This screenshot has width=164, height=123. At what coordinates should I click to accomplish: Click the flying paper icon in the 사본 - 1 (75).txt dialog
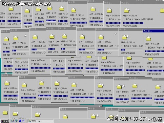click(x=26, y=36)
